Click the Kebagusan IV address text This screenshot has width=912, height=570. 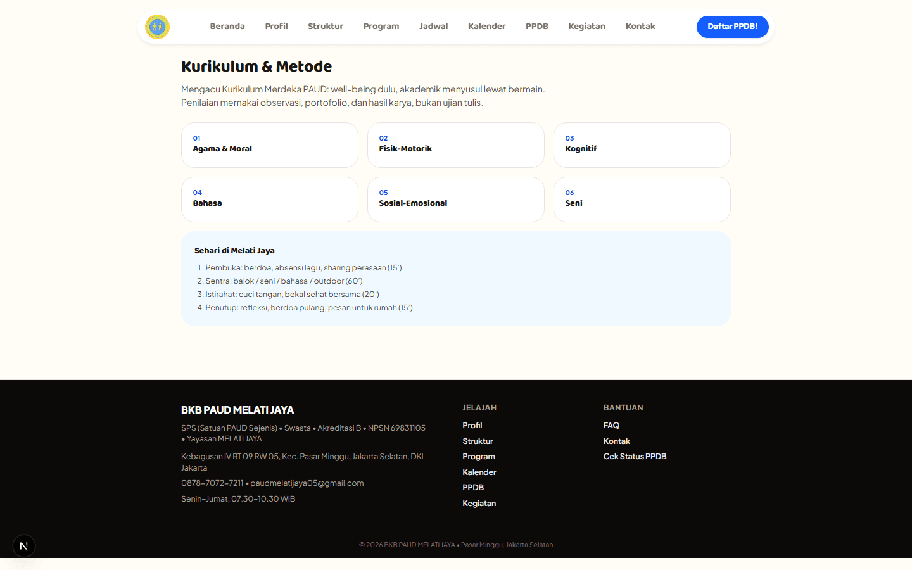tap(302, 462)
